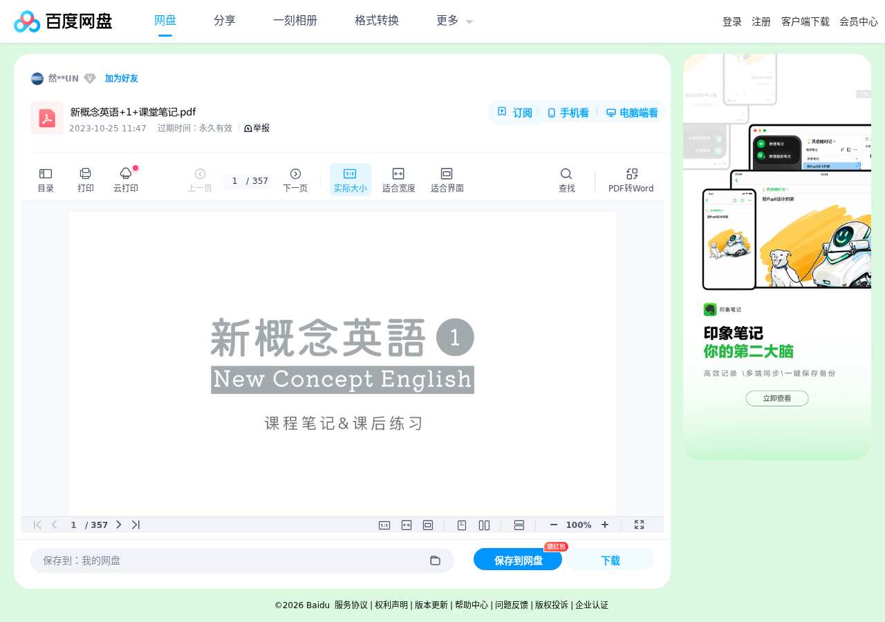
Task: Click the 电脑端看 button
Action: point(631,113)
